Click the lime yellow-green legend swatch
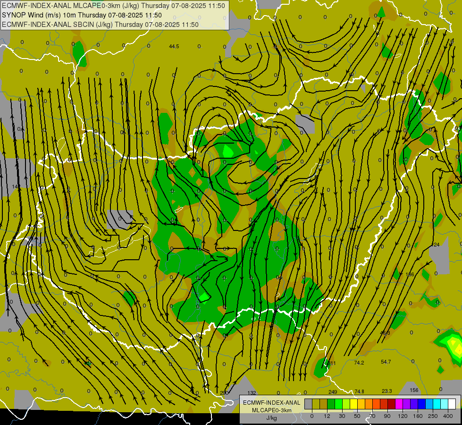This screenshot has width=462, height=425. 346,404
